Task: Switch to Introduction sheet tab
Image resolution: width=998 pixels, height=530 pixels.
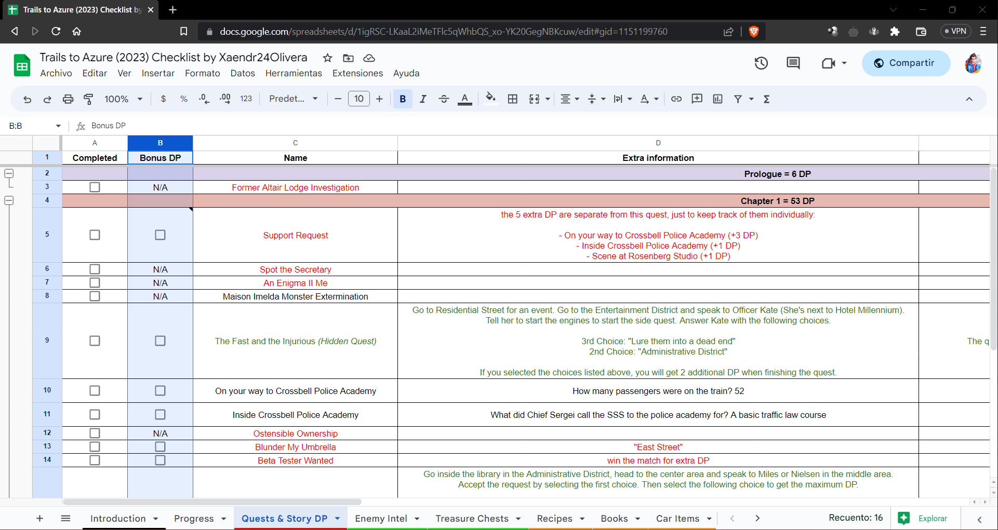Action: coord(124,519)
